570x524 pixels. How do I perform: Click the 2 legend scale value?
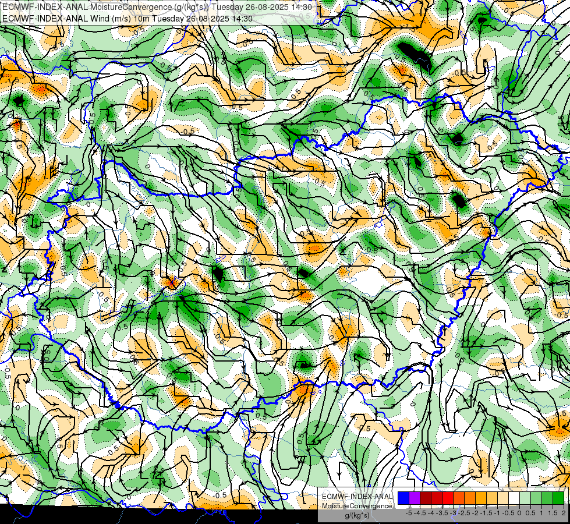click(564, 513)
